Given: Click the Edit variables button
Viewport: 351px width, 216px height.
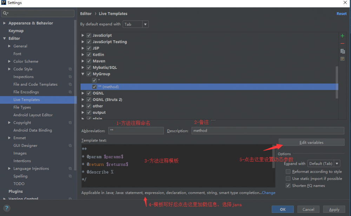Looking at the screenshot, I should [311, 142].
